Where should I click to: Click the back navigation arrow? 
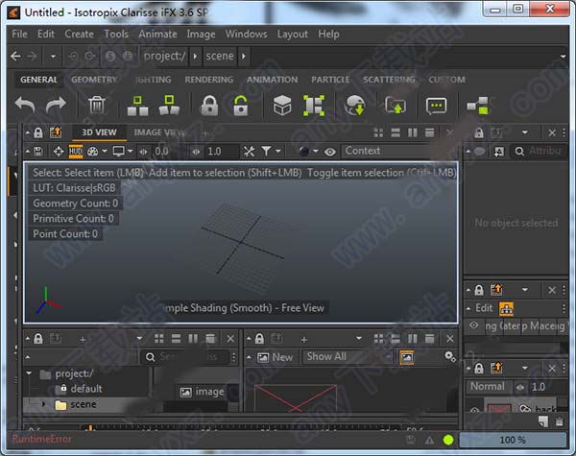(x=15, y=57)
